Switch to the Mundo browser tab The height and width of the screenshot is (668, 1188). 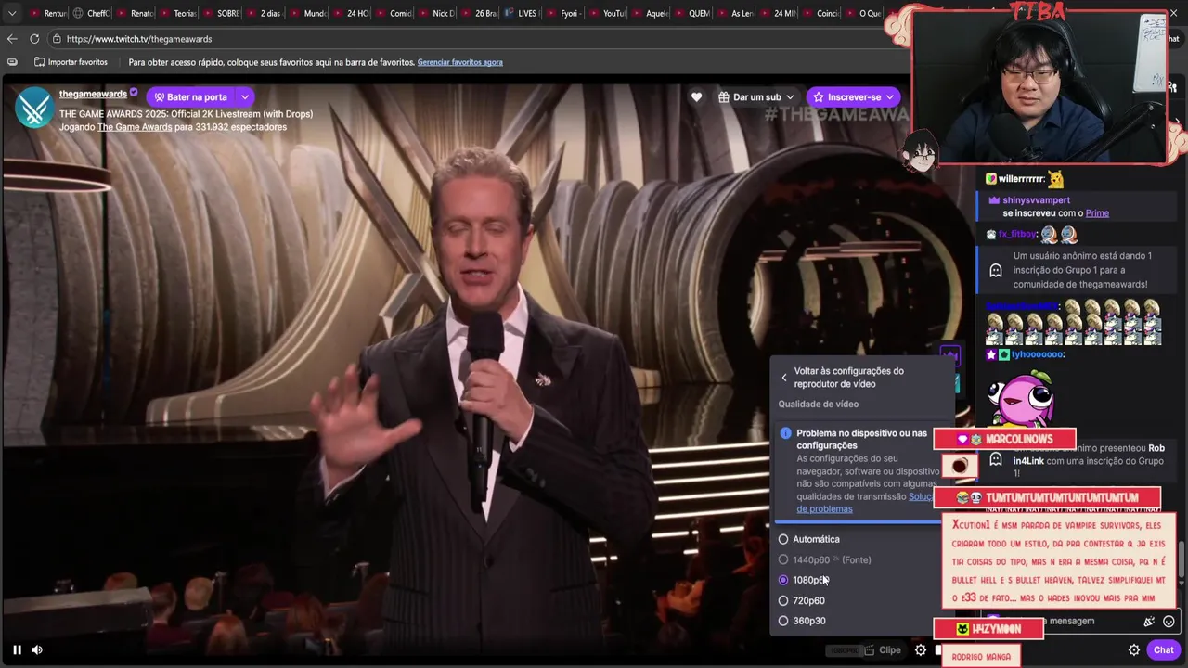(307, 13)
